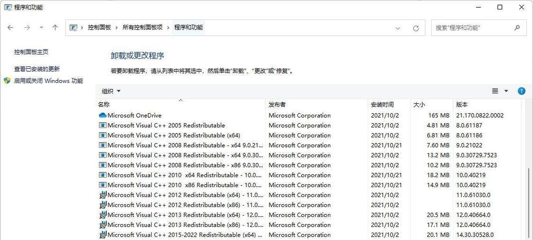Click icon of Visual C++ 2005 Redistributable (x64)

coord(103,135)
